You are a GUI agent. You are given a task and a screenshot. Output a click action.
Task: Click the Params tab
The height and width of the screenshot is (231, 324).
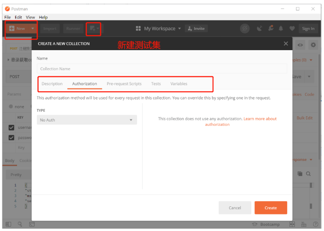tap(14, 94)
